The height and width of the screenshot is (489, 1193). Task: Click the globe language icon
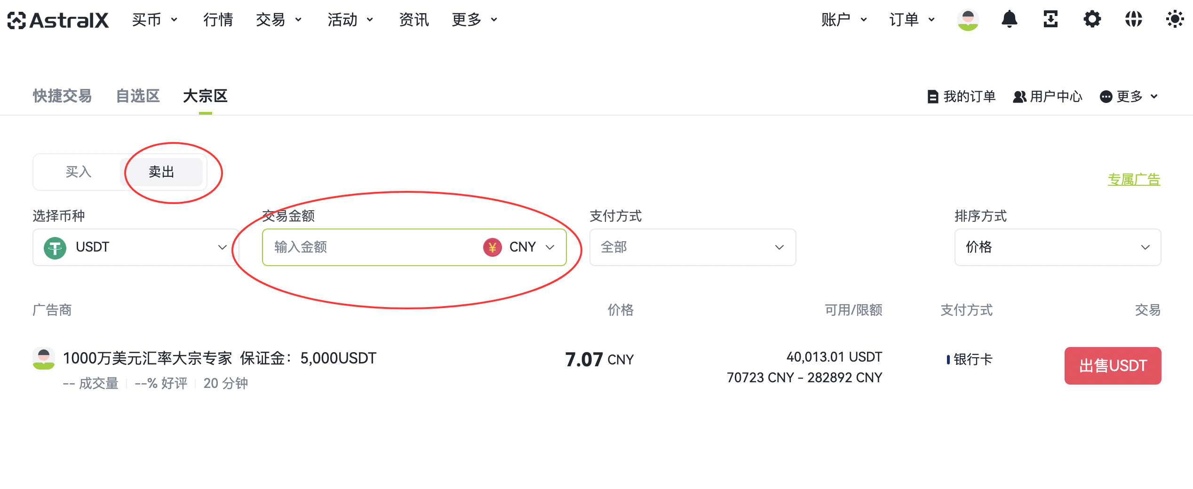pos(1133,19)
